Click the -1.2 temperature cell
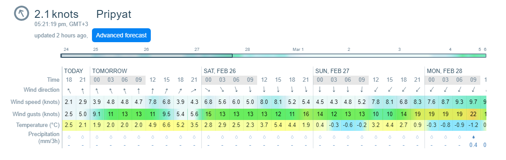The width and height of the screenshot is (506, 160). pyautogui.click(x=473, y=125)
